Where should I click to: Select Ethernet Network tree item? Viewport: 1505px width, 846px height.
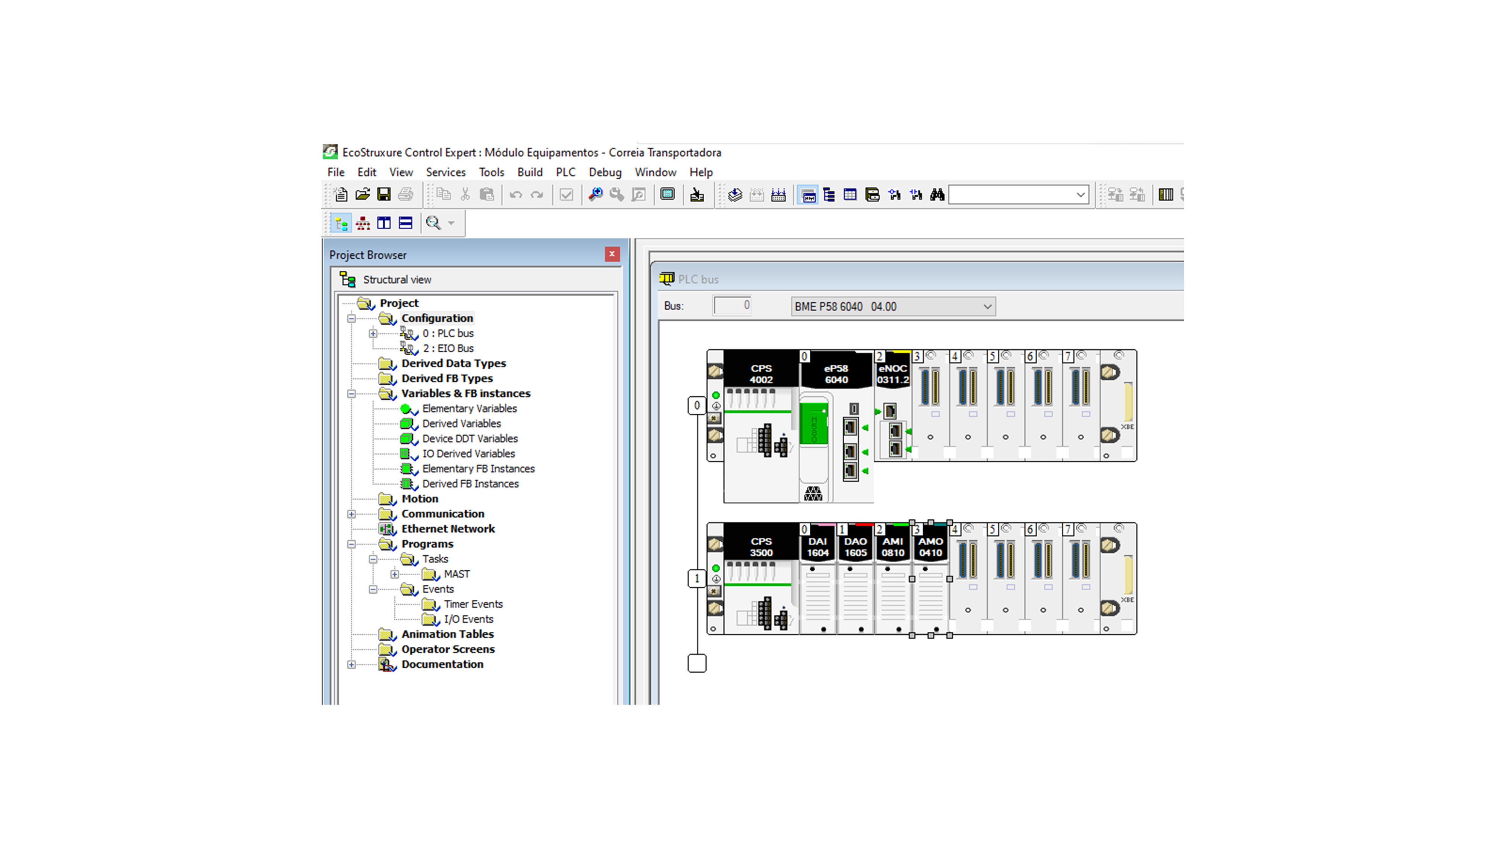coord(448,529)
